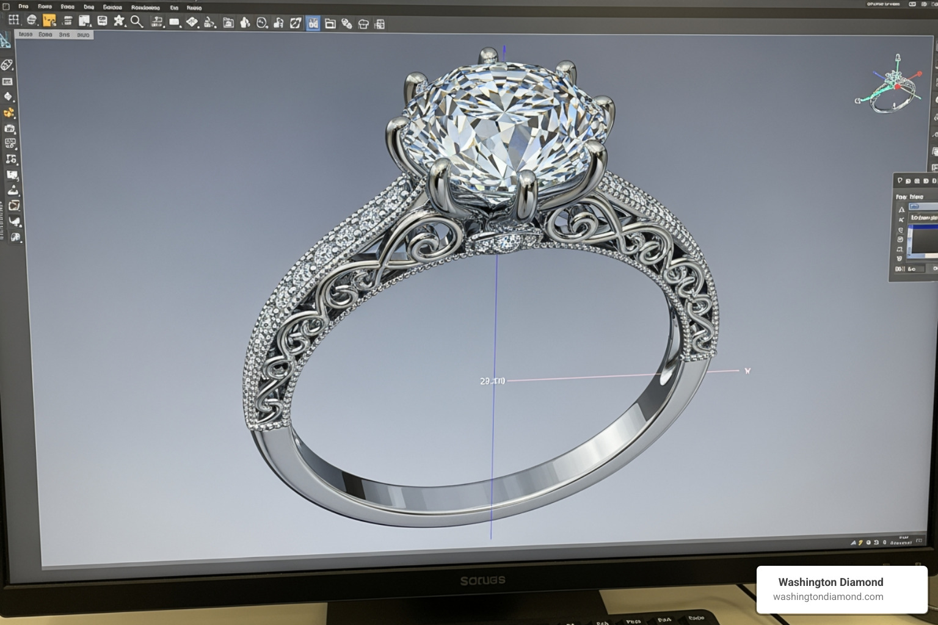938x625 pixels.
Task: Select the orange highlighted gem tool in the left sidebar
Action: pyautogui.click(x=9, y=112)
